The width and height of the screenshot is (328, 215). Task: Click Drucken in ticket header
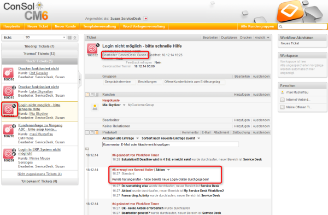[x=246, y=38]
